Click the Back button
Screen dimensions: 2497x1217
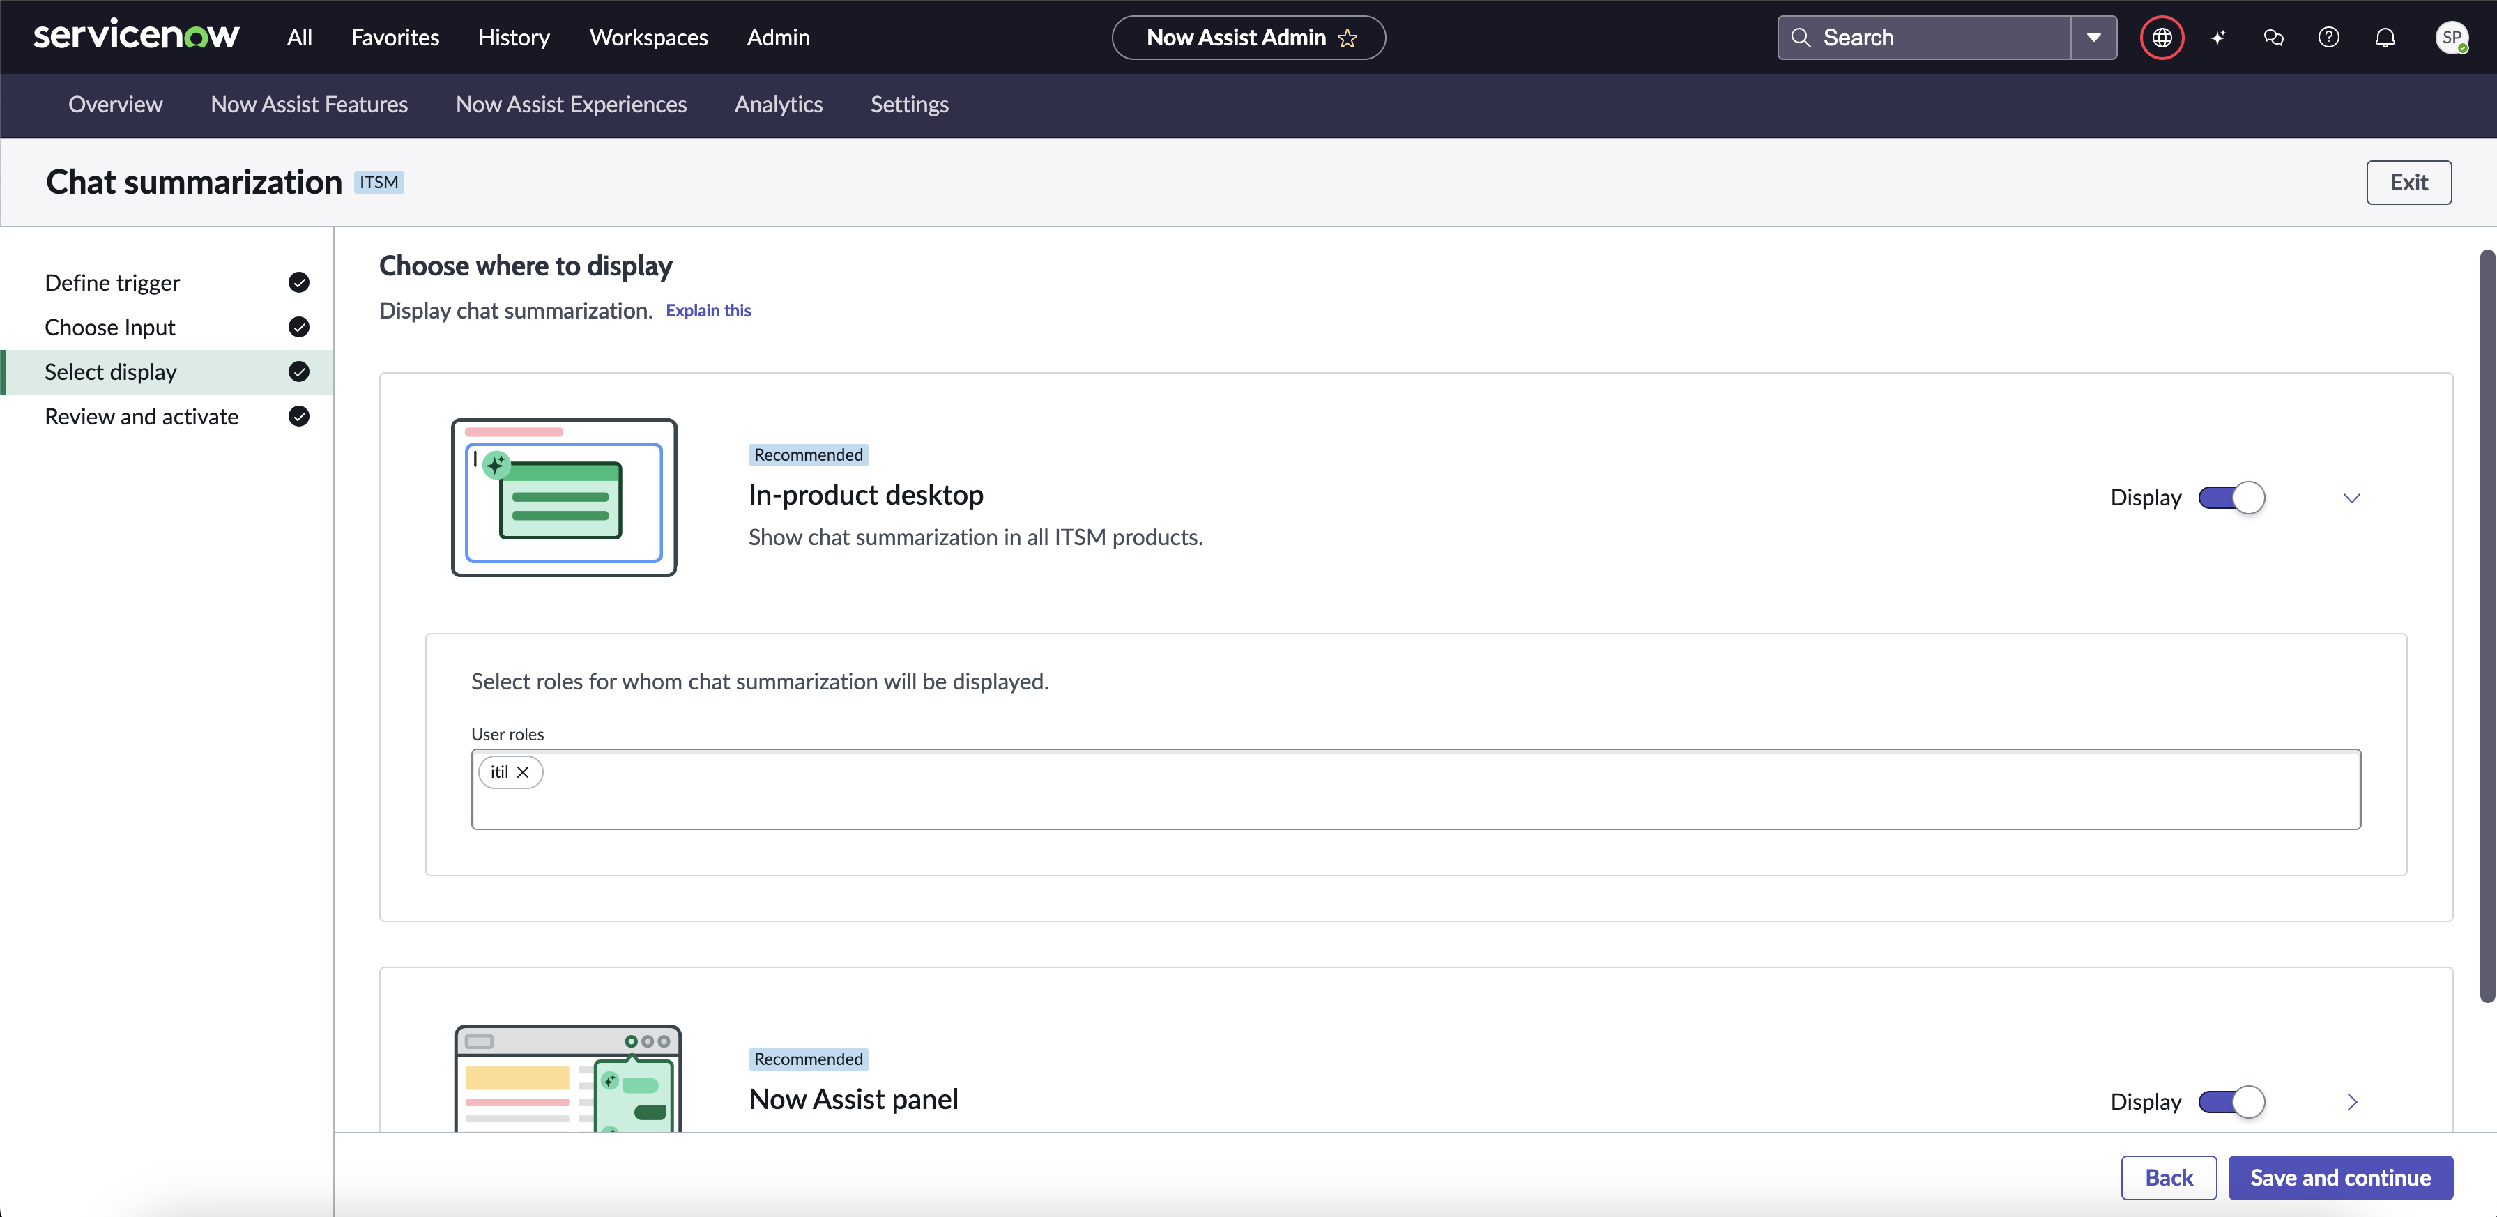(x=2169, y=1177)
